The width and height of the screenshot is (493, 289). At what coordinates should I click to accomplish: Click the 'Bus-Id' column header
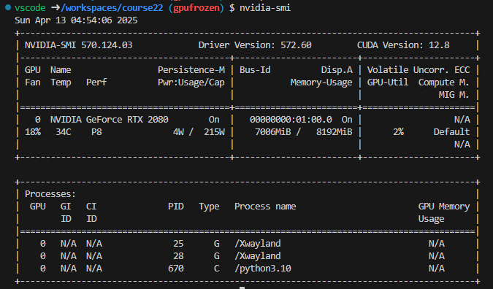255,70
